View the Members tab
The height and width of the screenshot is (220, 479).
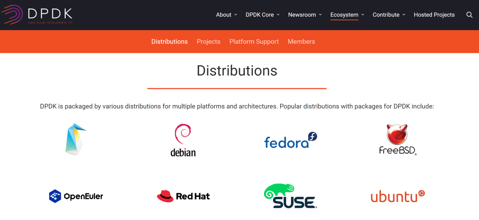coord(301,42)
